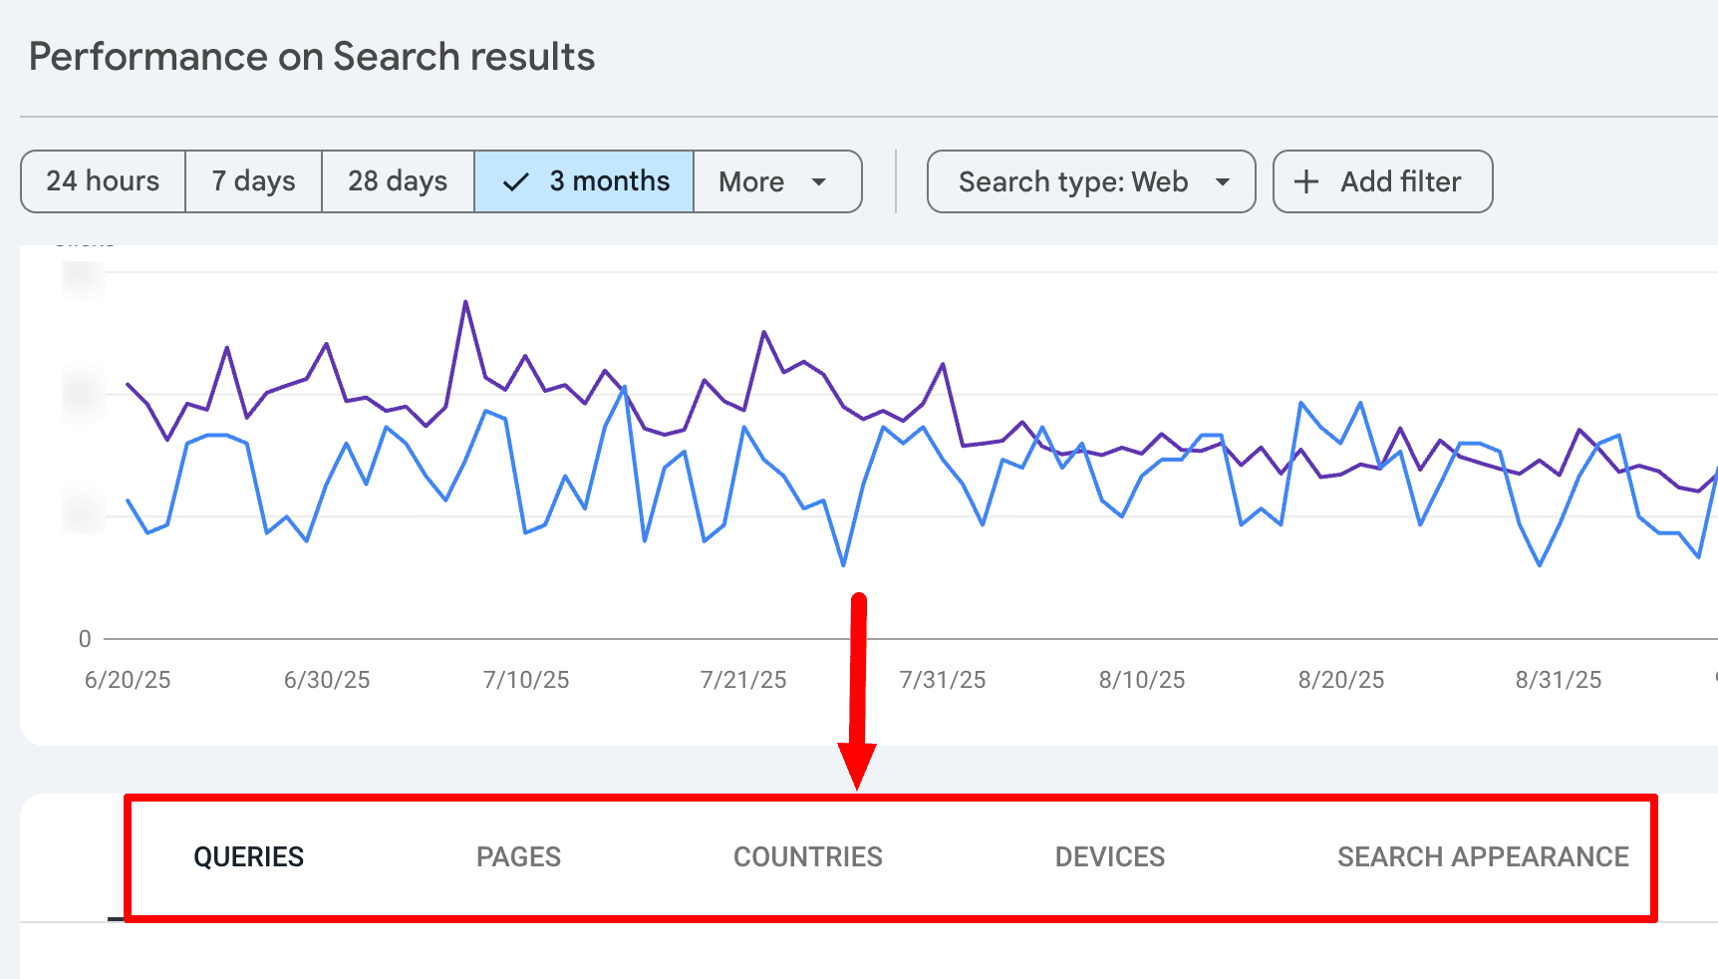Click the caret arrow on Search type

[1223, 181]
